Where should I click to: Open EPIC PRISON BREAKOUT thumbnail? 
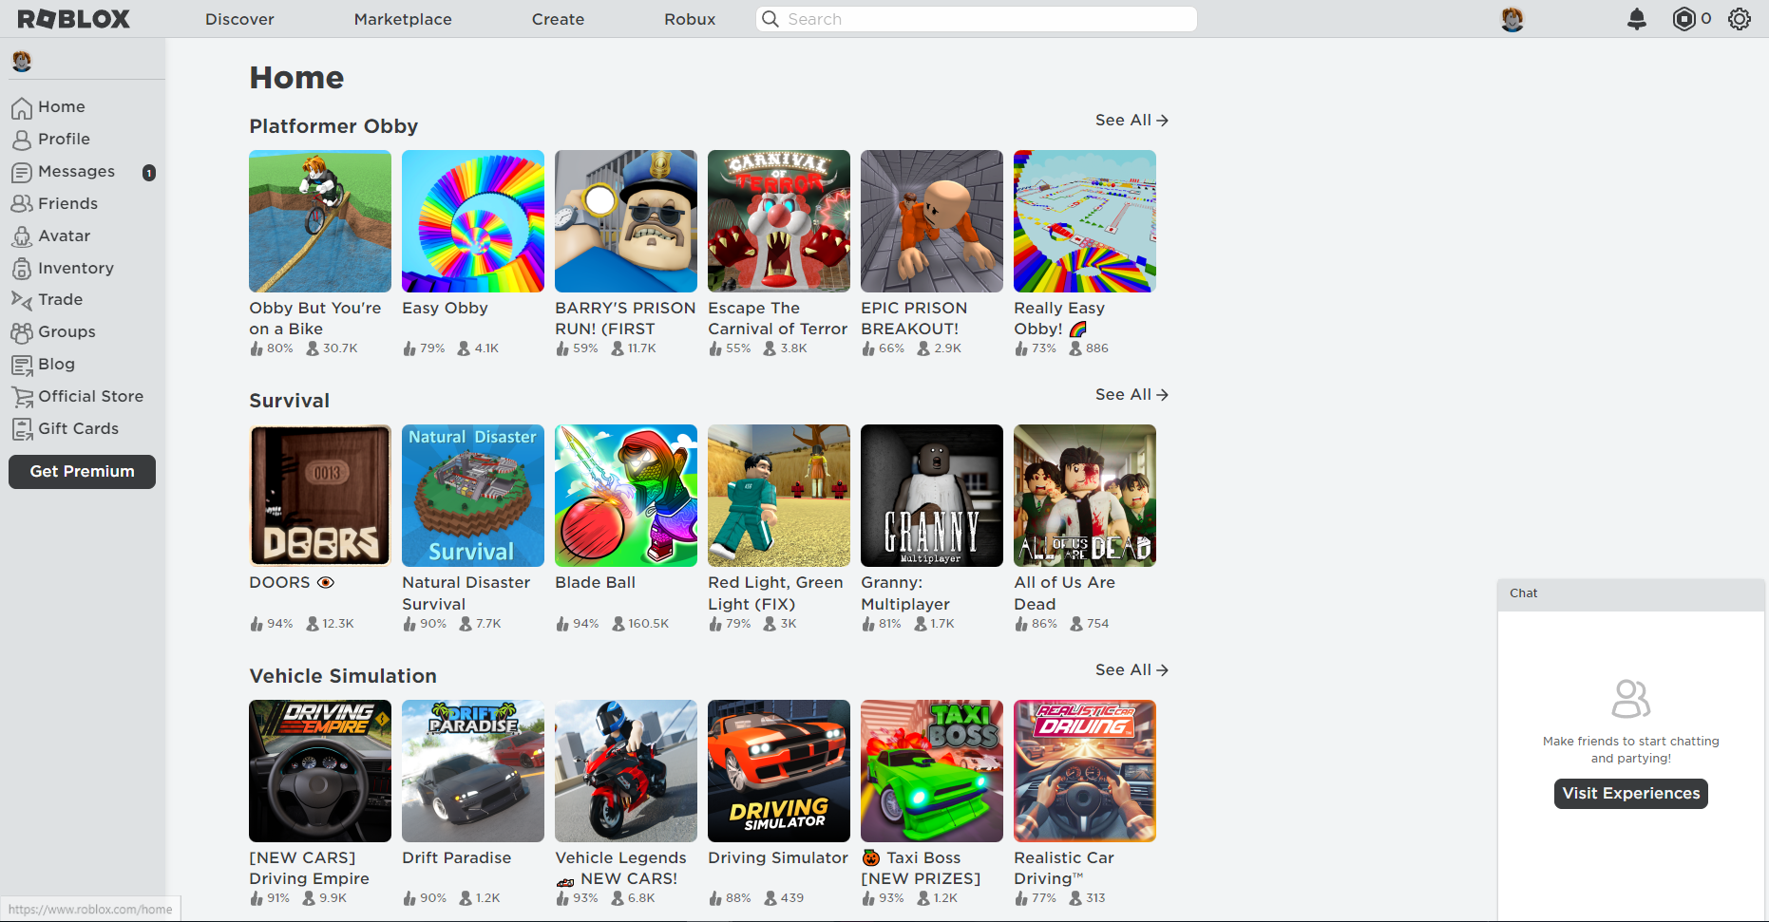[x=932, y=221]
